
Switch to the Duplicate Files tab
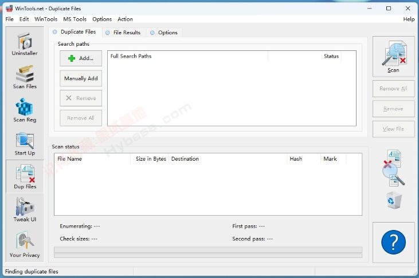(75, 32)
